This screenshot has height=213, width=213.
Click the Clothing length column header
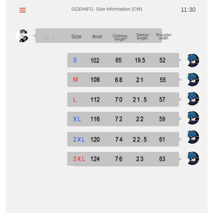[x=120, y=38]
